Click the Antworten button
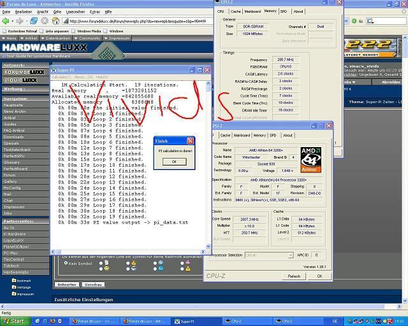The height and width of the screenshot is (326, 408). [67, 285]
